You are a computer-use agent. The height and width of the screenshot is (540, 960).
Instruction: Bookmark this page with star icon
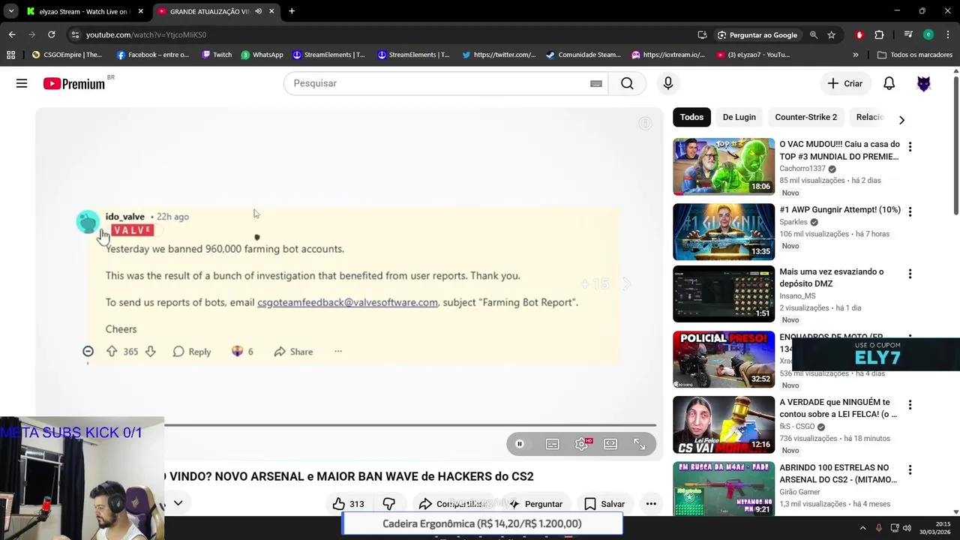(x=831, y=34)
